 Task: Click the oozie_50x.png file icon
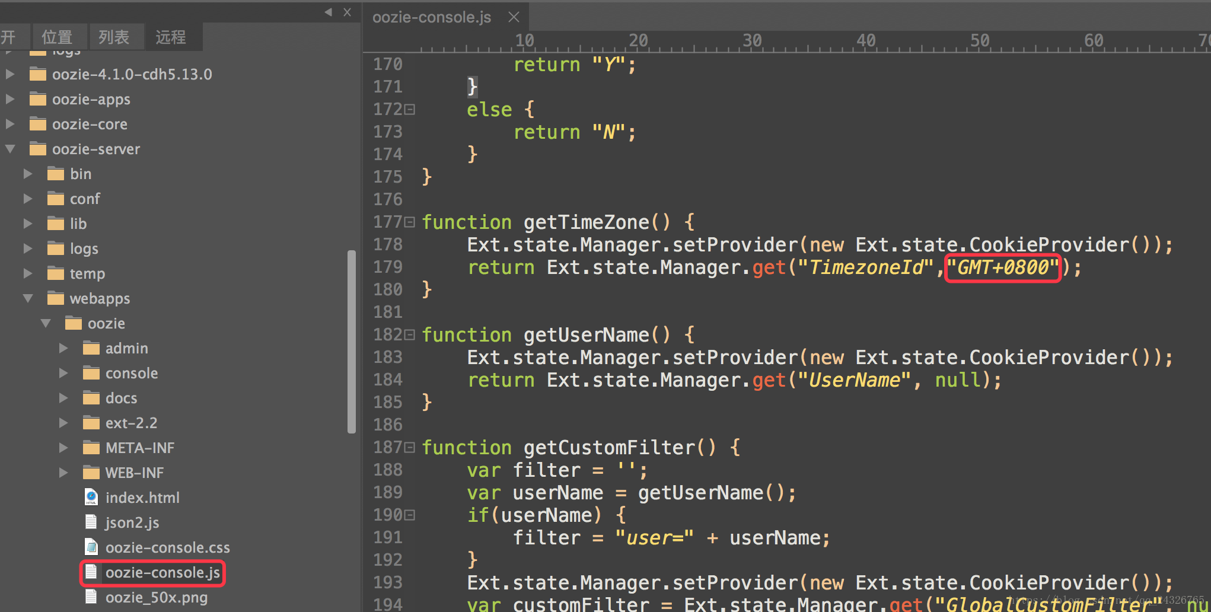pyautogui.click(x=91, y=597)
